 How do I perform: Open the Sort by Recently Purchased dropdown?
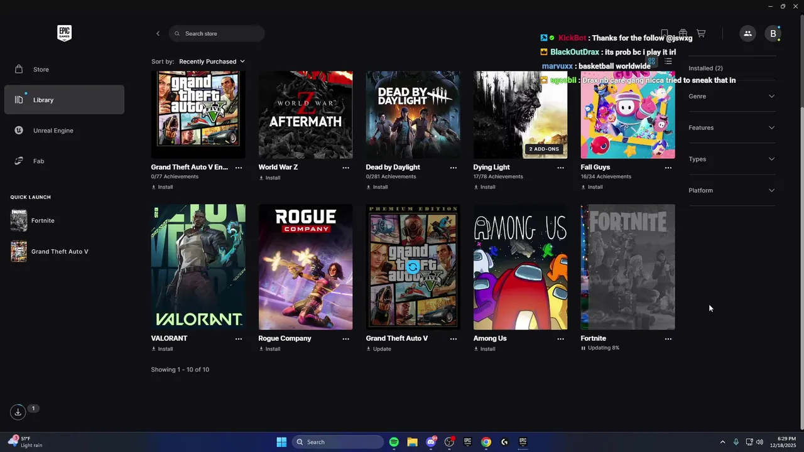[212, 62]
